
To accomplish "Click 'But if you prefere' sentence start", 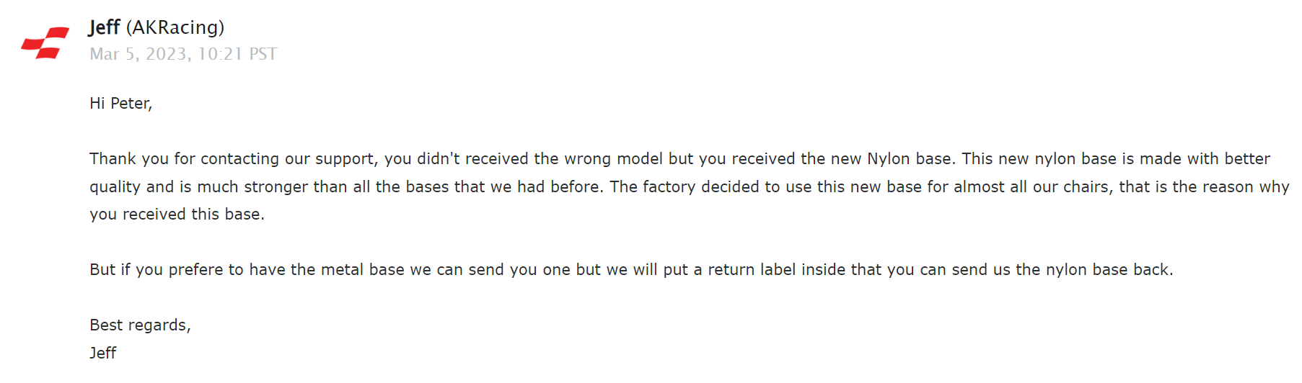I will [157, 269].
